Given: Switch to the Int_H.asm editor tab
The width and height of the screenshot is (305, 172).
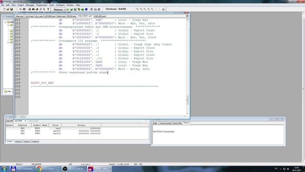Looking at the screenshot, I should [30, 16].
